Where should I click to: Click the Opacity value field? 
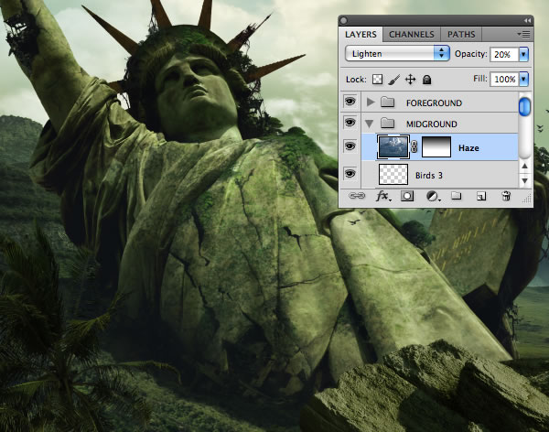coord(504,54)
